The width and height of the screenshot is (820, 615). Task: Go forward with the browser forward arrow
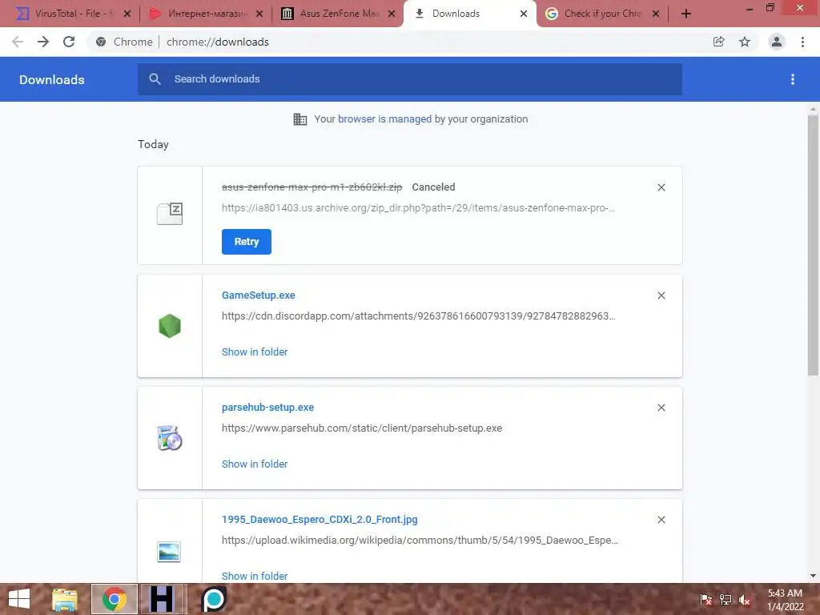[x=43, y=42]
